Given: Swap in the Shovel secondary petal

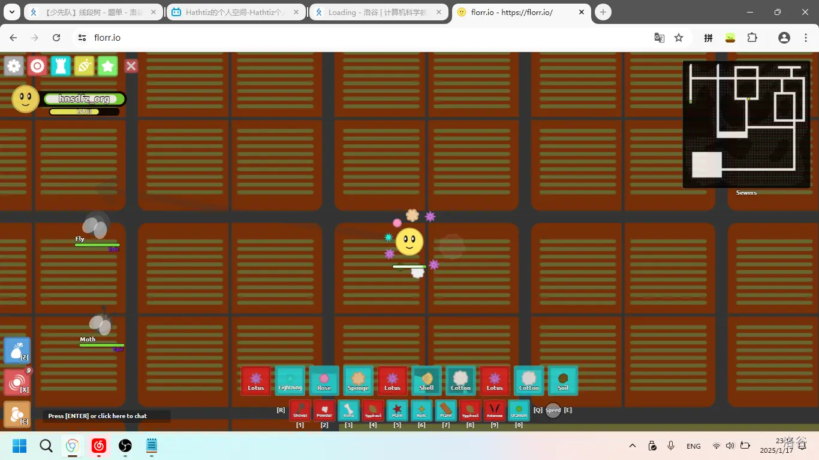Looking at the screenshot, I should [x=300, y=410].
